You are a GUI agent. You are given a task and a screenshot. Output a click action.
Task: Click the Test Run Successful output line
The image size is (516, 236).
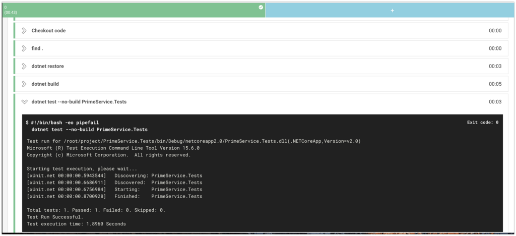55,217
